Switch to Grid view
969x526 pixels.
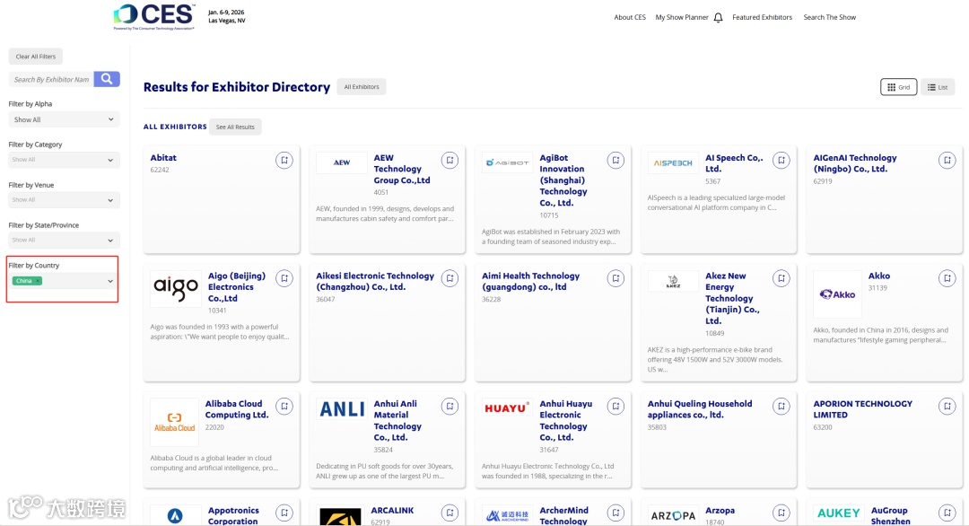click(898, 87)
